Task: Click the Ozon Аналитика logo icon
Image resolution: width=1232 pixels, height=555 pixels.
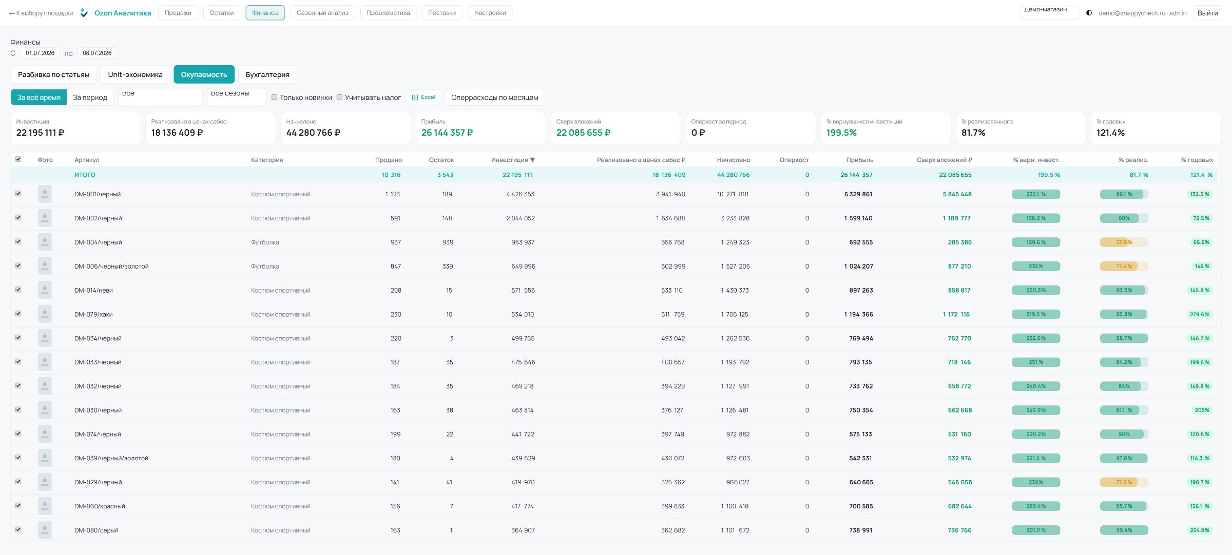Action: click(x=84, y=13)
